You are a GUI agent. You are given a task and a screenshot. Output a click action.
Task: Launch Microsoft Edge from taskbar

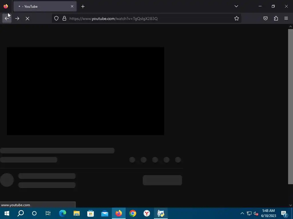point(63,213)
